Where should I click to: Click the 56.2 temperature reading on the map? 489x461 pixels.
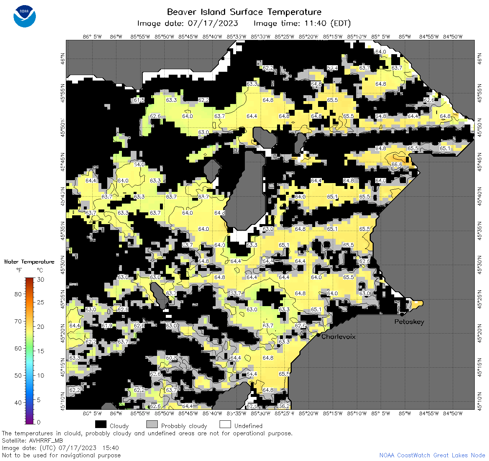284,406
